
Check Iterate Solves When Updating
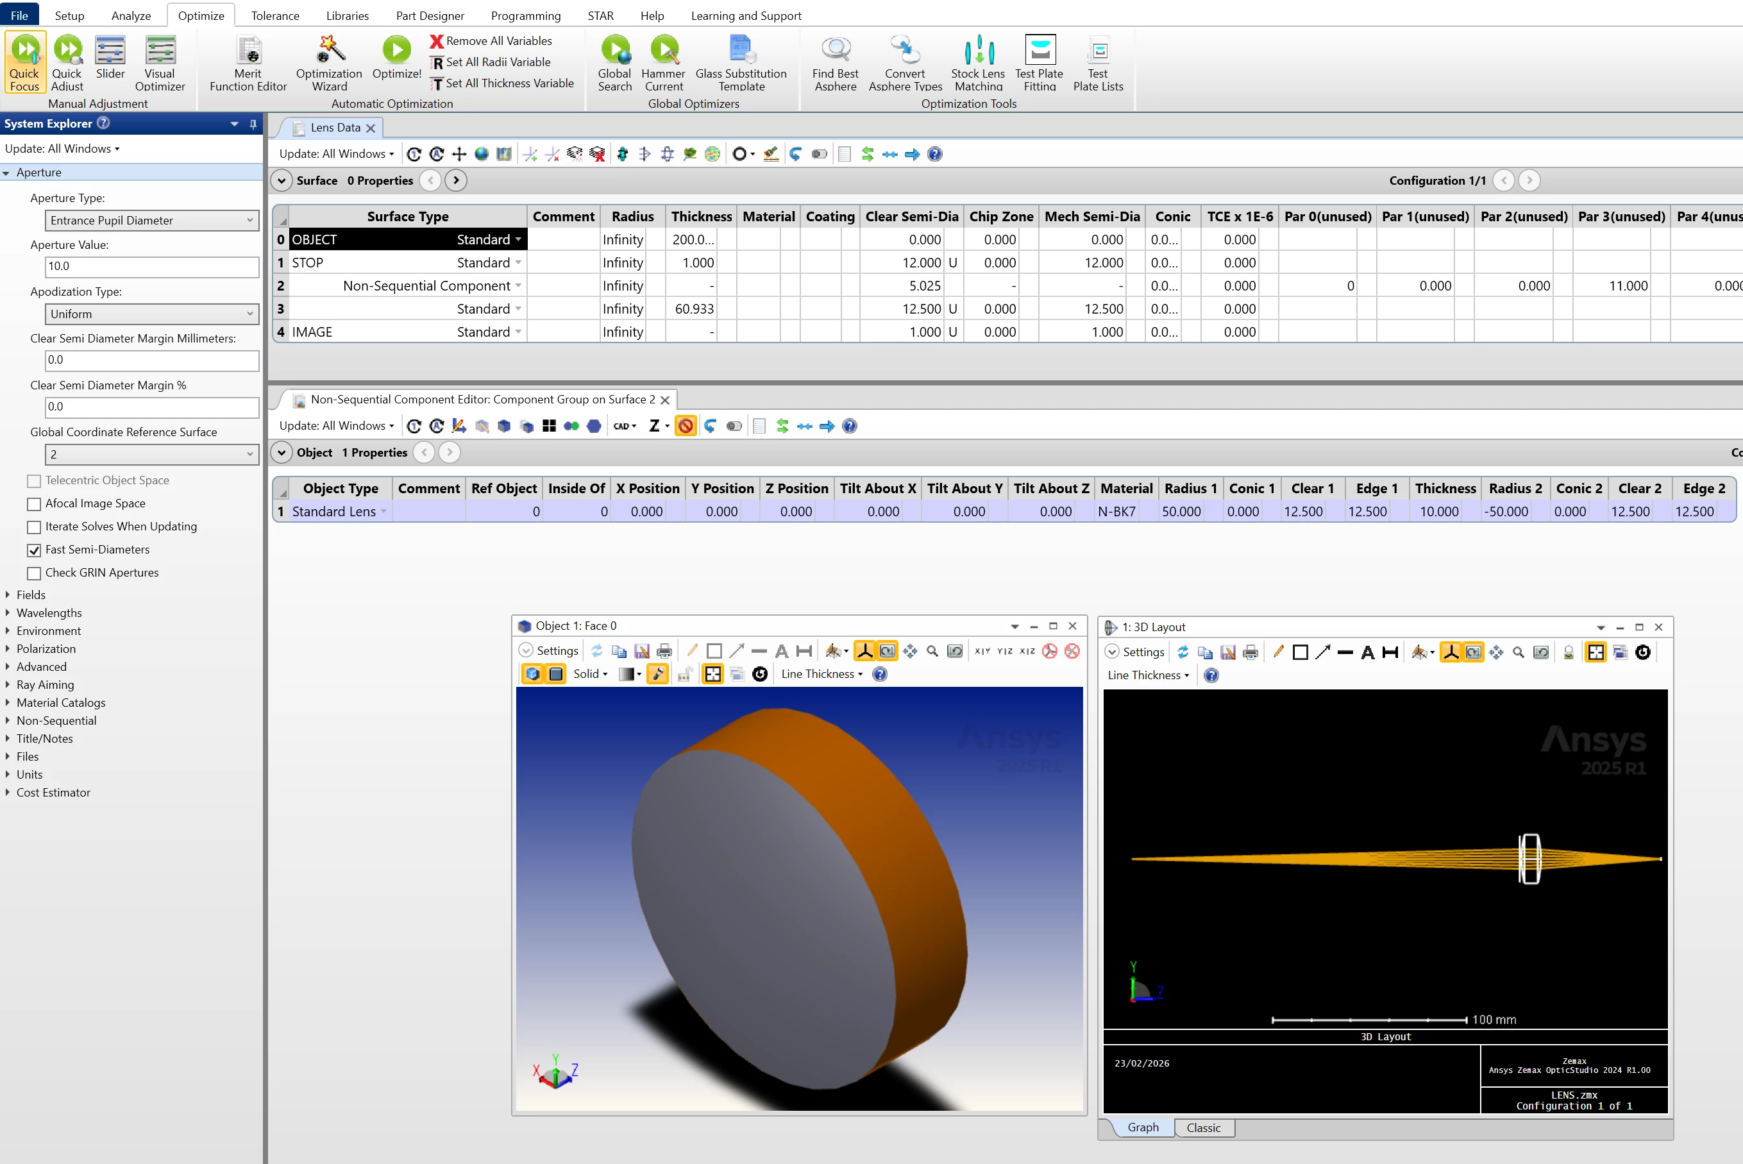coord(34,527)
